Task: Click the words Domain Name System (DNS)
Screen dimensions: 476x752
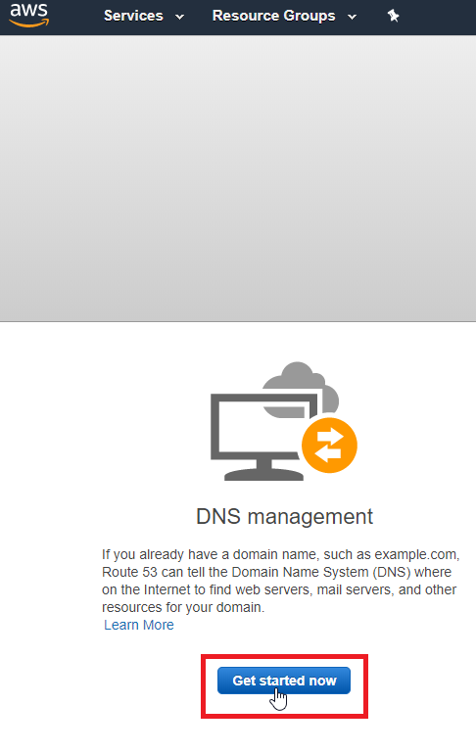Action: point(321,572)
